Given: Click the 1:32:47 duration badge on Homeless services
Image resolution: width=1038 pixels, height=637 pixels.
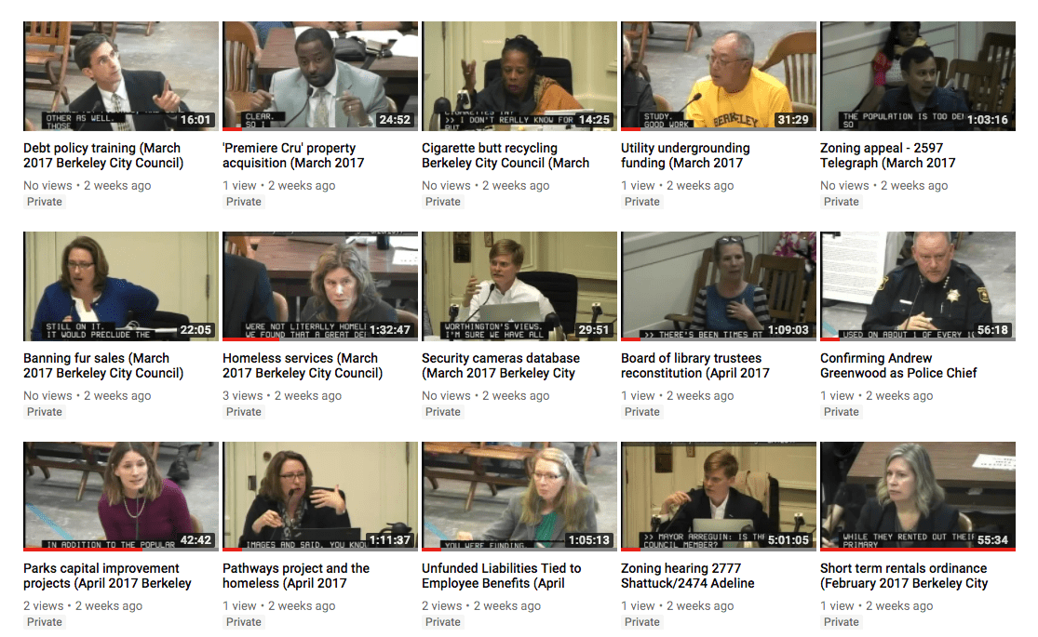Looking at the screenshot, I should [x=390, y=329].
